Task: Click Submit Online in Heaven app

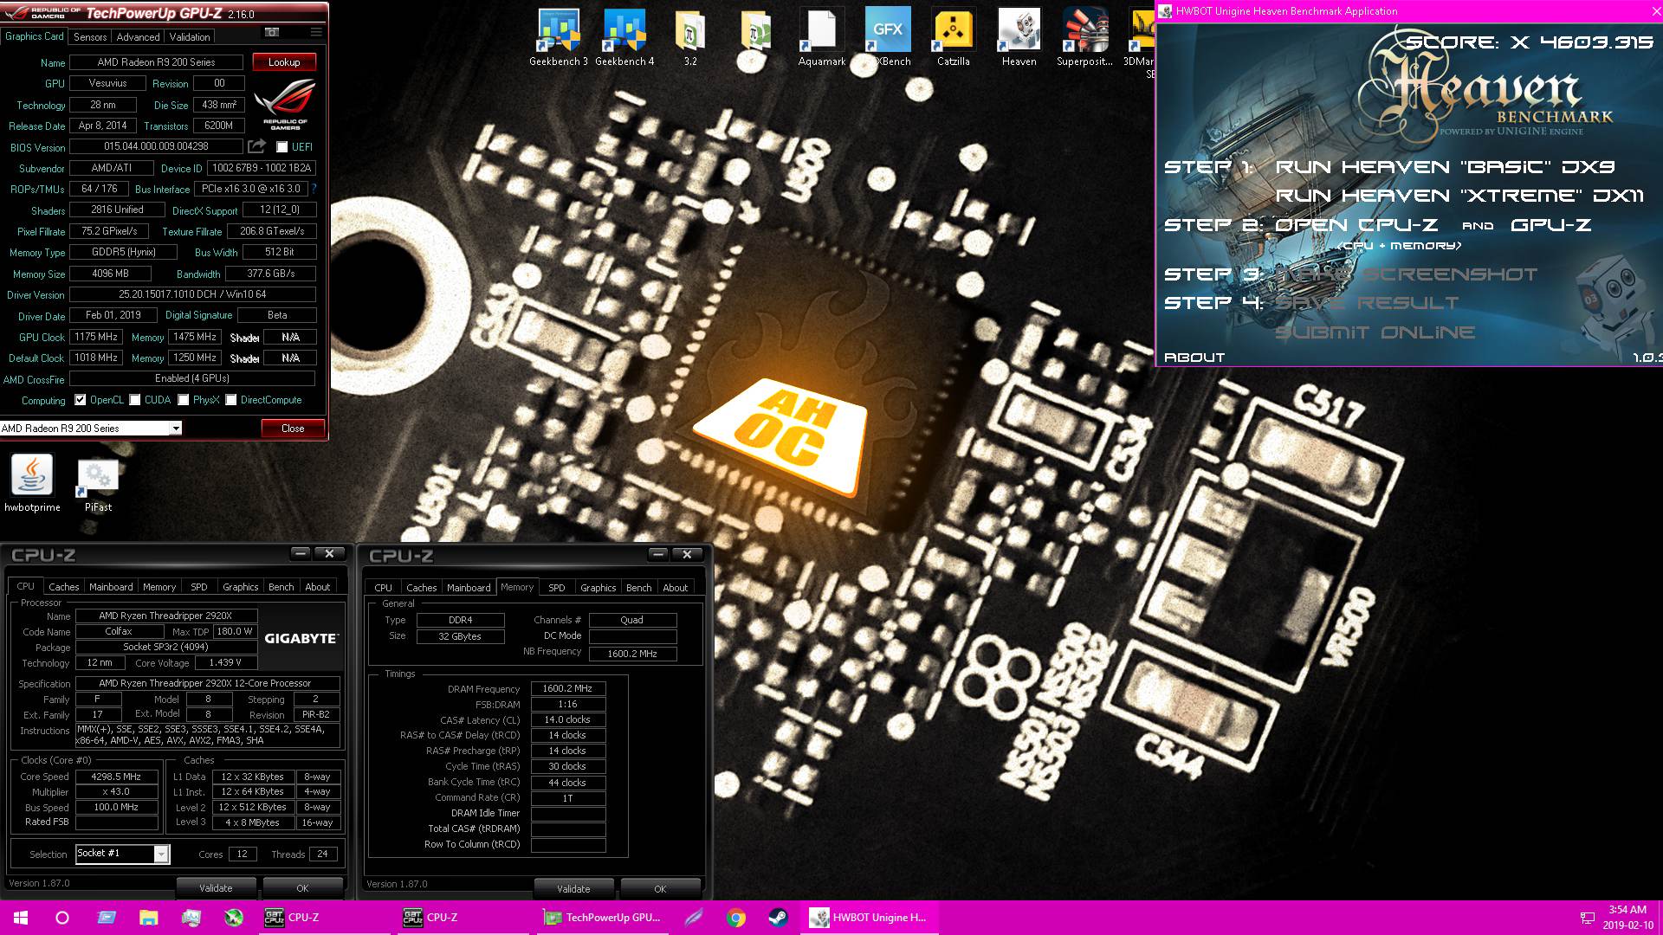Action: [x=1375, y=332]
